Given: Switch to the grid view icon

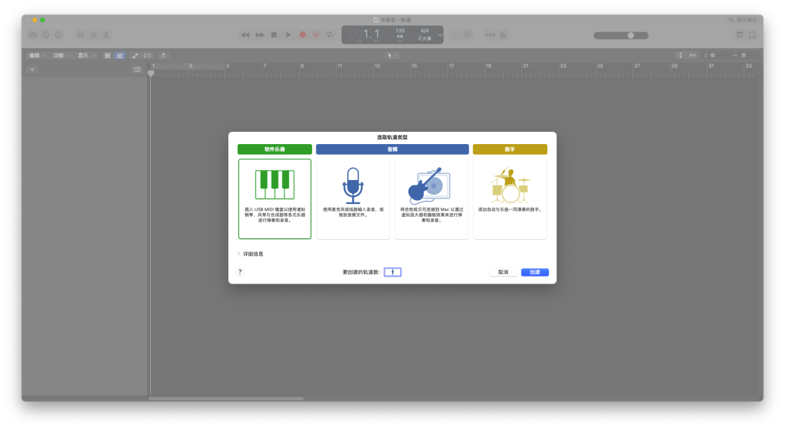Looking at the screenshot, I should click(x=107, y=55).
